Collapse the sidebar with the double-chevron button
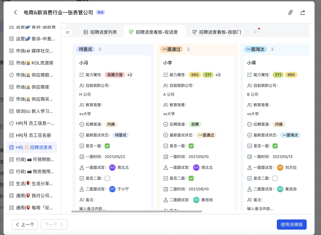Screen dimensions: 321x235 pos(67,32)
